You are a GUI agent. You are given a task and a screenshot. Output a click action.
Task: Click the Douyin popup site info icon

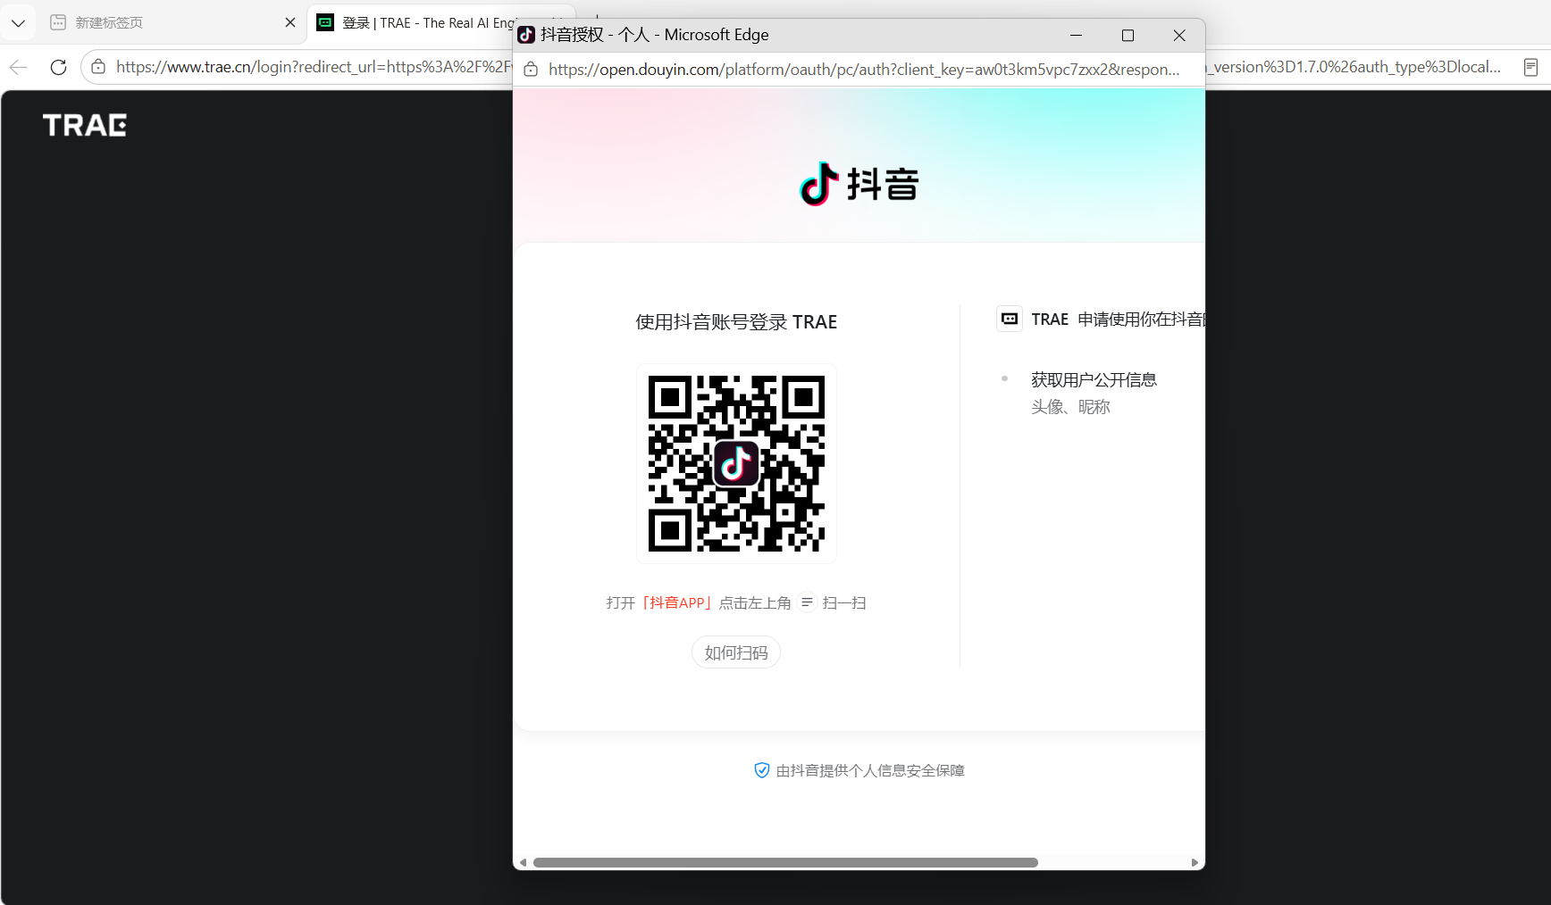pyautogui.click(x=531, y=70)
